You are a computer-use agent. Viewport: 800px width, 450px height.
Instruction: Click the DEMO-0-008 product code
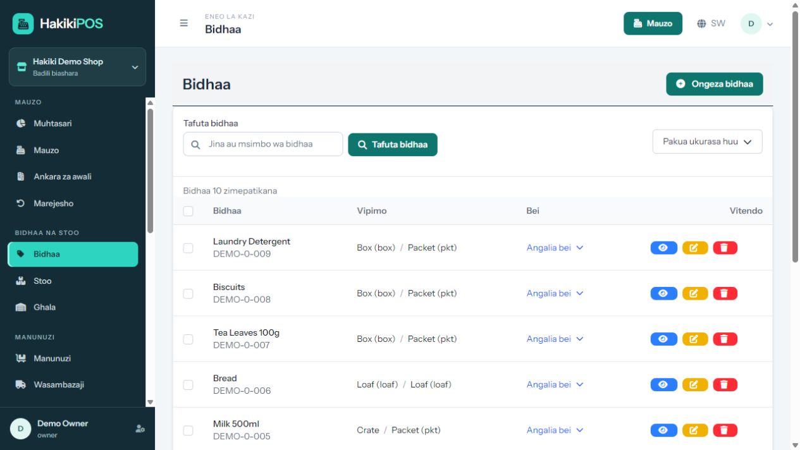tap(242, 300)
